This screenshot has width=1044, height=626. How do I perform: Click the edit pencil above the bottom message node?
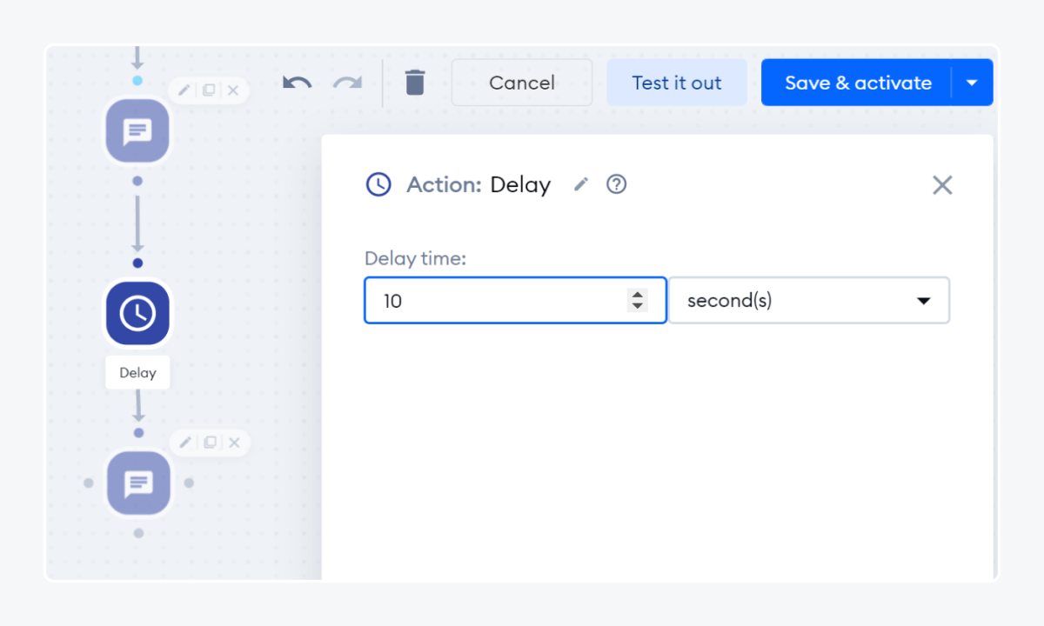coord(184,443)
